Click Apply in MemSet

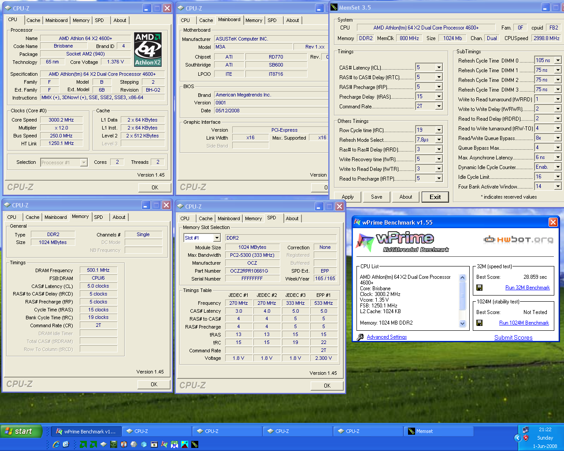[348, 197]
